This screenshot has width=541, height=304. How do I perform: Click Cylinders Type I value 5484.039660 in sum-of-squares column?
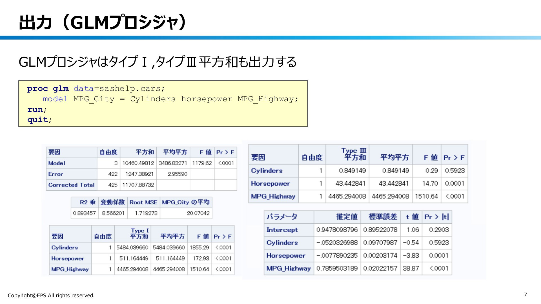click(132, 247)
